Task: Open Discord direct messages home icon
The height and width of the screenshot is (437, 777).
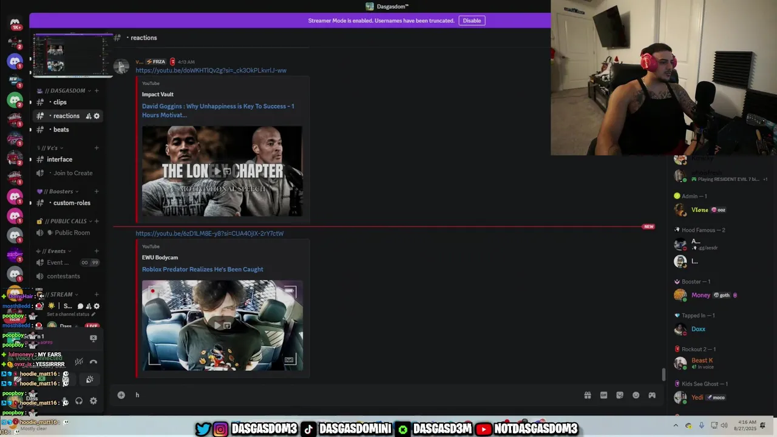Action: point(15,24)
